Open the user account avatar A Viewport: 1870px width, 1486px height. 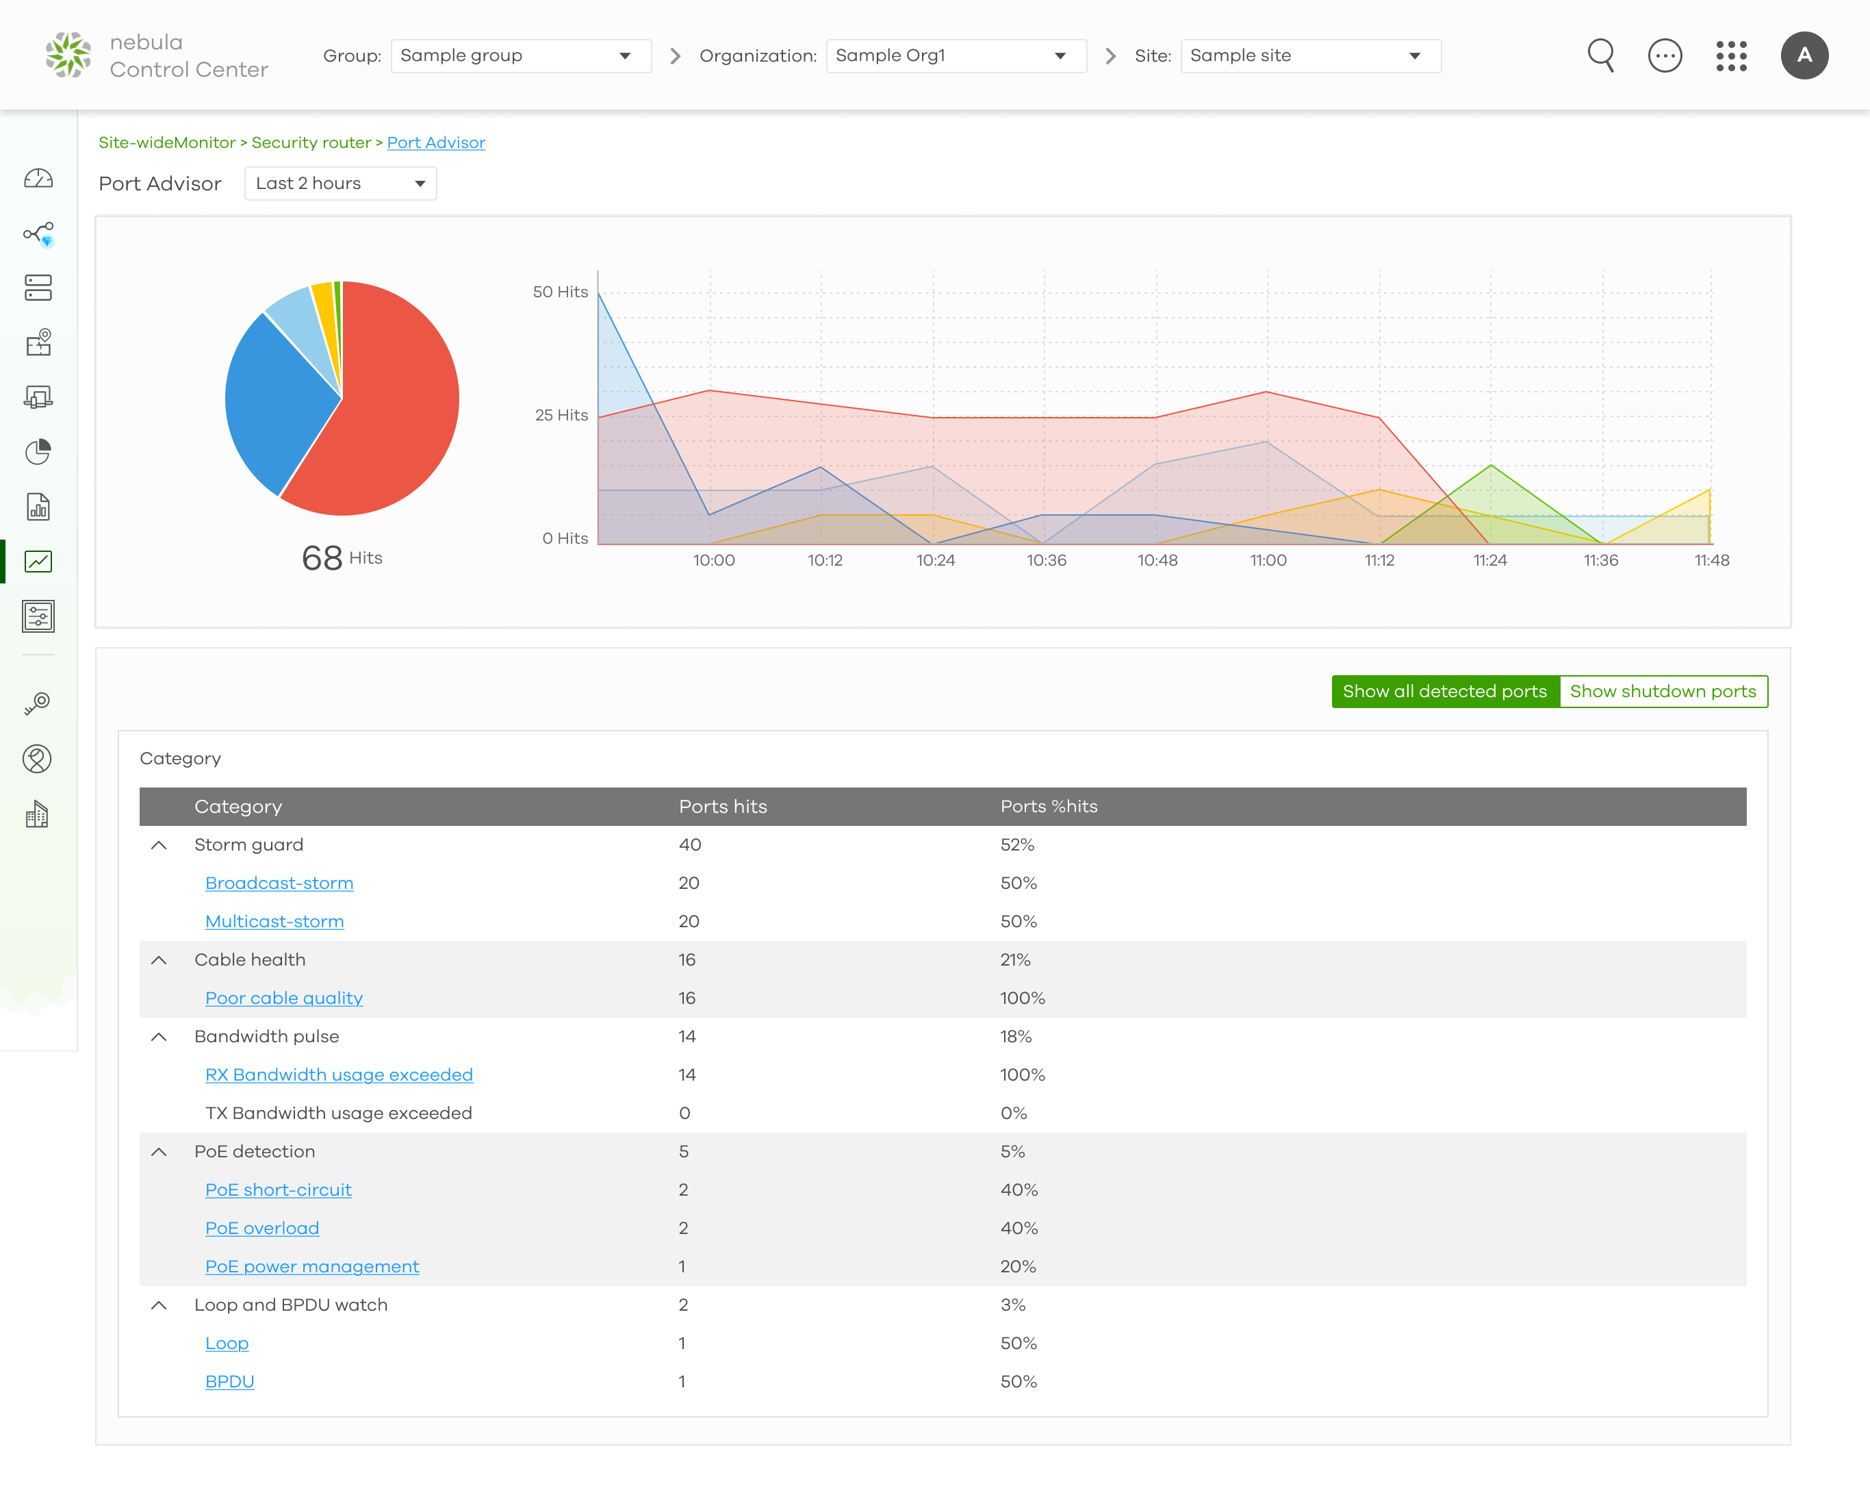point(1804,55)
